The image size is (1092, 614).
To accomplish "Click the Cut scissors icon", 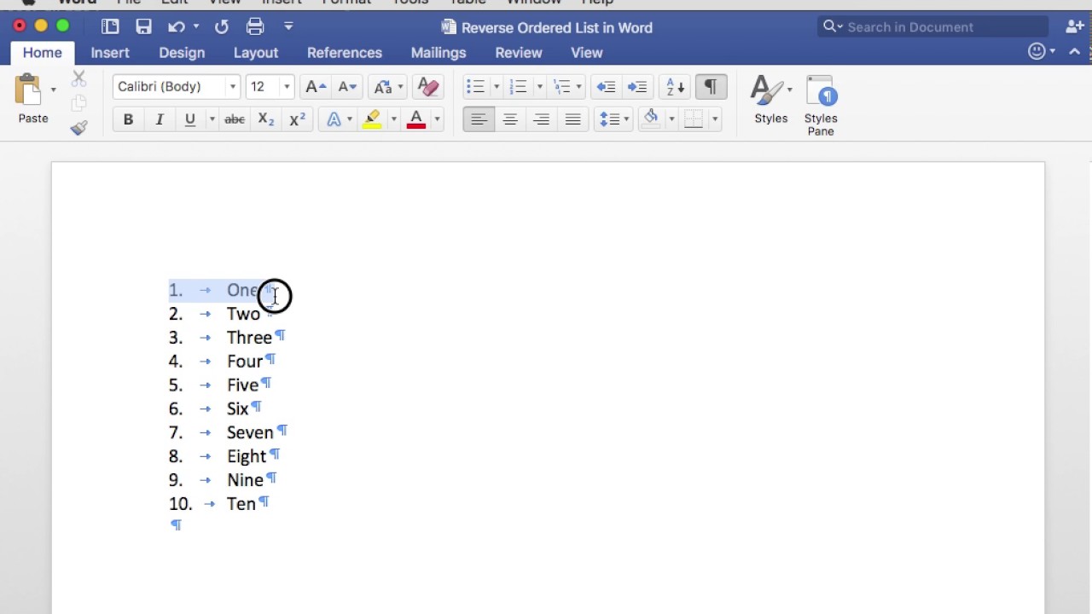I will click(78, 79).
